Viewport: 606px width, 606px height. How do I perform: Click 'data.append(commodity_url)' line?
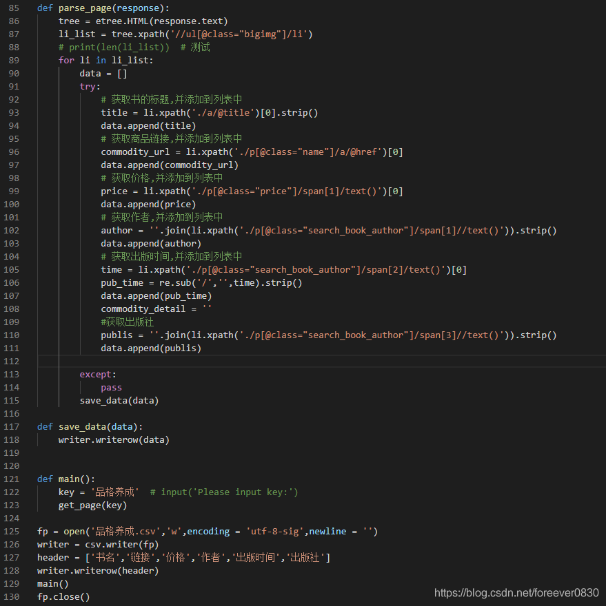170,165
